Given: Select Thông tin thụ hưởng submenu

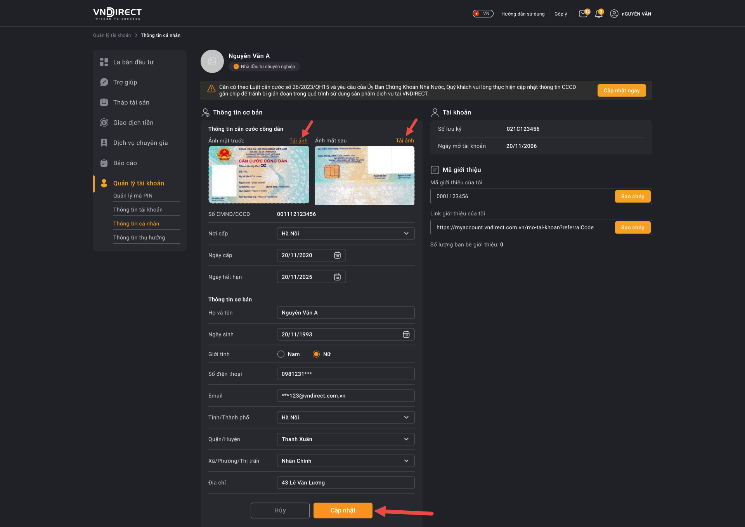Looking at the screenshot, I should tap(139, 237).
